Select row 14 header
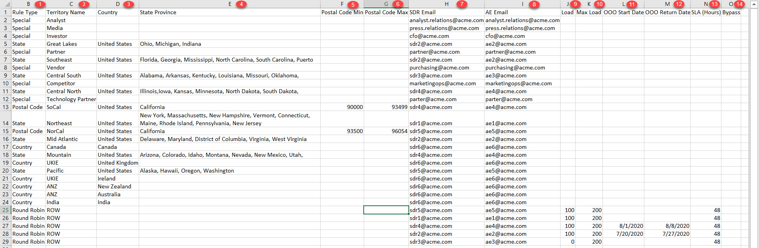Screen dimensions: 759x248 6,123
